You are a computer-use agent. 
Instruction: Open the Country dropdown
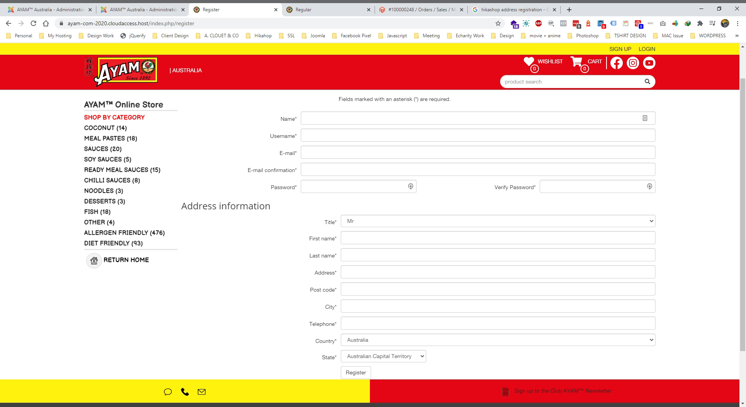click(498, 340)
